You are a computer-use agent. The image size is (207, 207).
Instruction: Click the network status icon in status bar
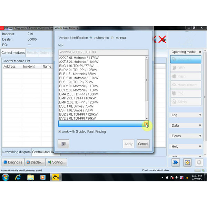point(204,170)
